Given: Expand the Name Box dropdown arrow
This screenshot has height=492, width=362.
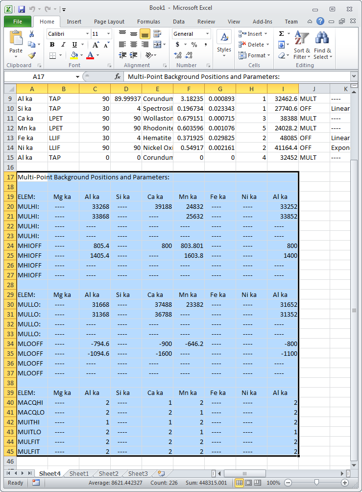Looking at the screenshot, I should point(77,77).
